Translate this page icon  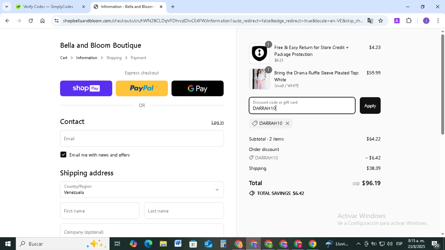click(x=370, y=21)
